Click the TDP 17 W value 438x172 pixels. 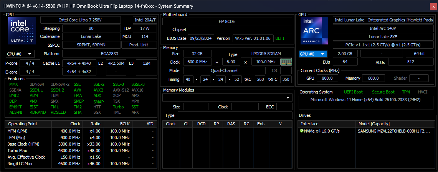tap(145, 28)
